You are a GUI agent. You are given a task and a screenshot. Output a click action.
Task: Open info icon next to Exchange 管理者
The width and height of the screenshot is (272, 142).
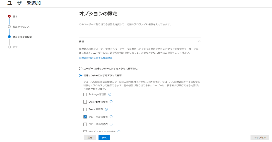coord(110,94)
